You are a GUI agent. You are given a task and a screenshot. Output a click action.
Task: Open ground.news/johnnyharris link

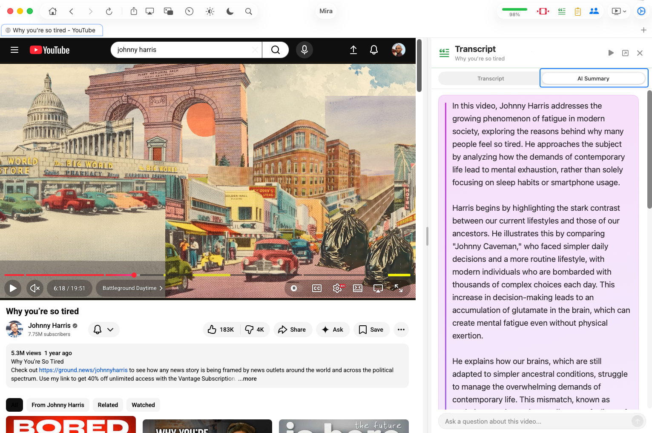click(83, 370)
